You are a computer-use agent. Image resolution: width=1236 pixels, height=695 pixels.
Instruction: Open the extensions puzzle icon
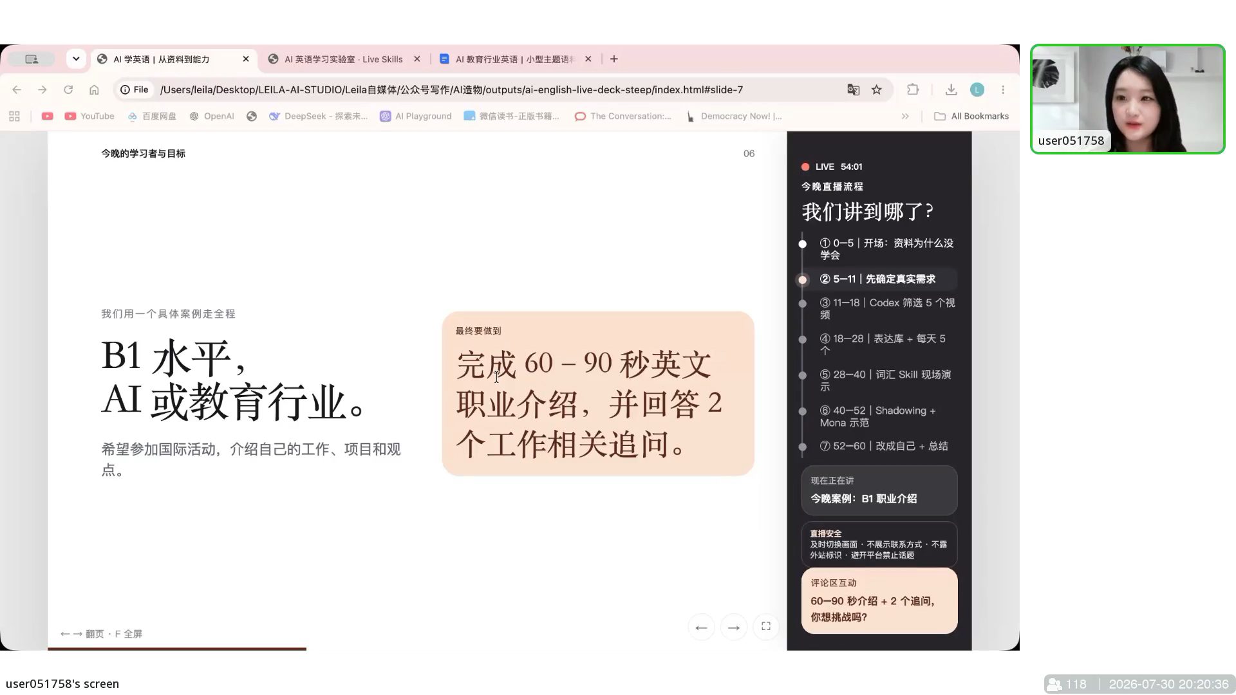click(913, 90)
